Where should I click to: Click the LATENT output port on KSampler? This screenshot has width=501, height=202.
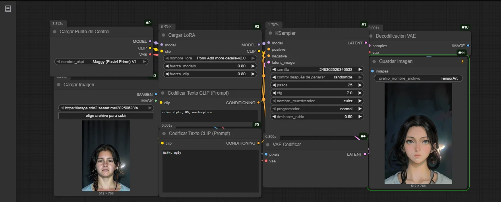click(366, 43)
